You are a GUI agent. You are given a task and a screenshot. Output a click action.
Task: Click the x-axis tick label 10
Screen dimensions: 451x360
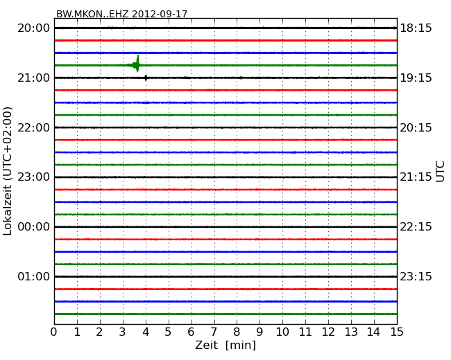coord(282,332)
